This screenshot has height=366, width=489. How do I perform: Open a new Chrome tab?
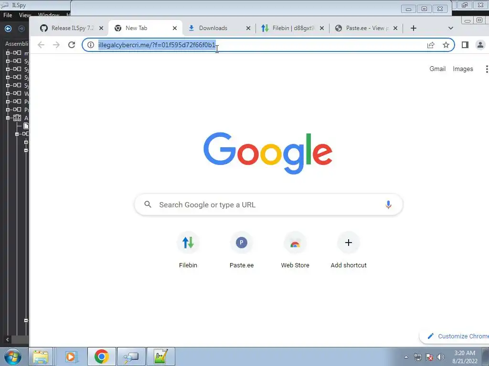414,28
